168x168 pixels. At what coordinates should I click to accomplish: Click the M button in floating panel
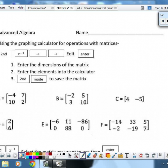pos(163,21)
